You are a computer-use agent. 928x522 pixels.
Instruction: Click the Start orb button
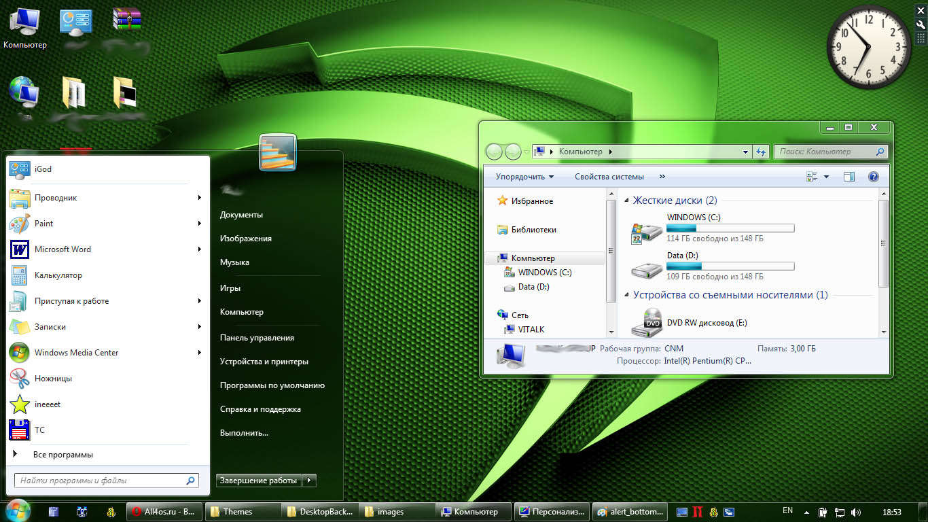(x=17, y=510)
